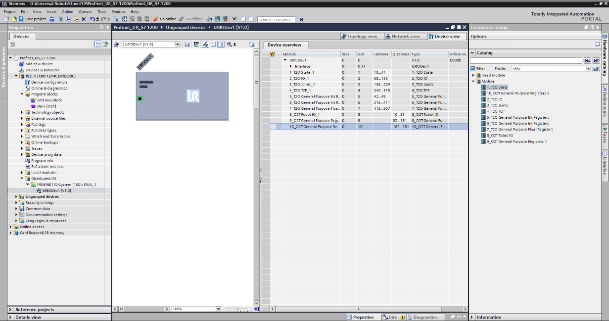
Task: Collapse Project tree with the arrow icon
Action: click(x=107, y=27)
